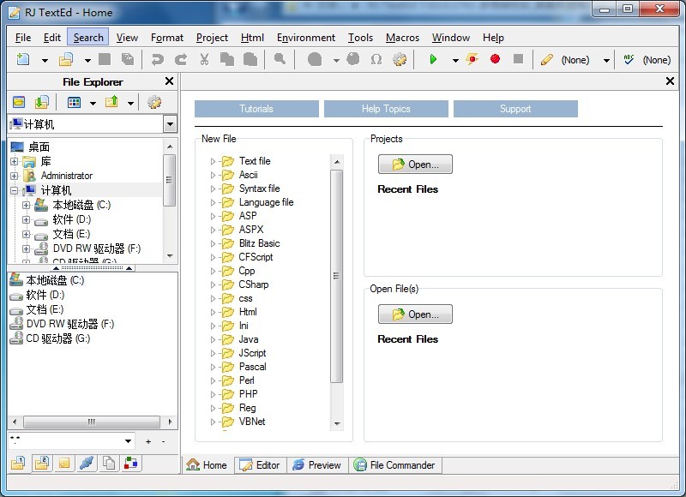Open the file filter dropdown

point(129,441)
